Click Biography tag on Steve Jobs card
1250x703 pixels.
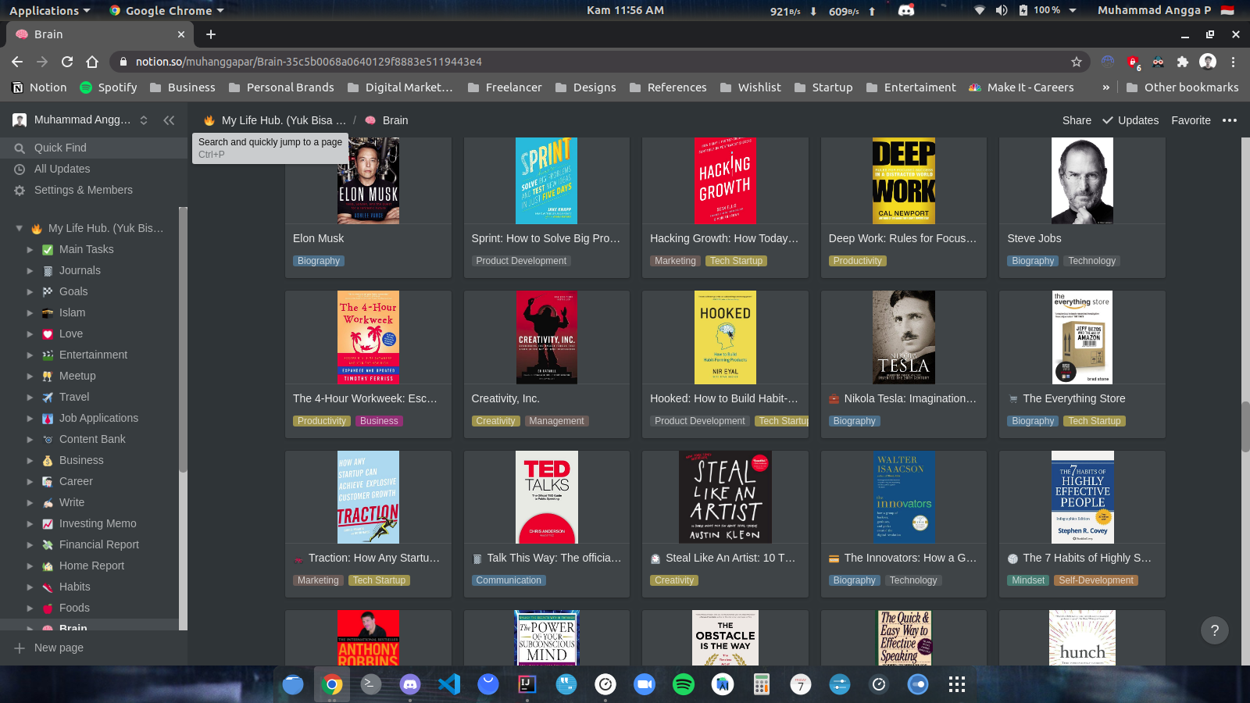(x=1033, y=261)
